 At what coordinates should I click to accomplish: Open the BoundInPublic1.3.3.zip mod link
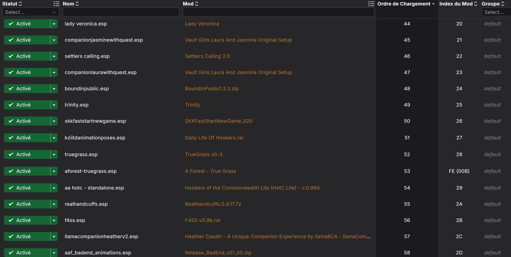[x=212, y=89]
